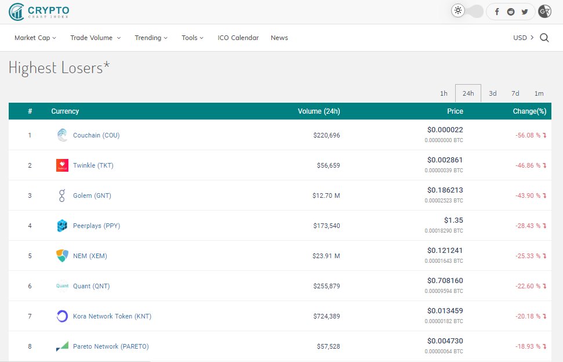Expand the Market Cap menu
Image resolution: width=563 pixels, height=362 pixels.
tap(35, 38)
